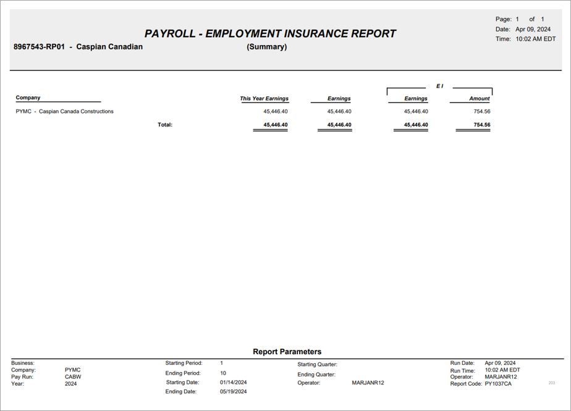Select the PYMC - Caspian Canada Constructions row
Image resolution: width=571 pixels, height=411 pixels.
[x=253, y=111]
